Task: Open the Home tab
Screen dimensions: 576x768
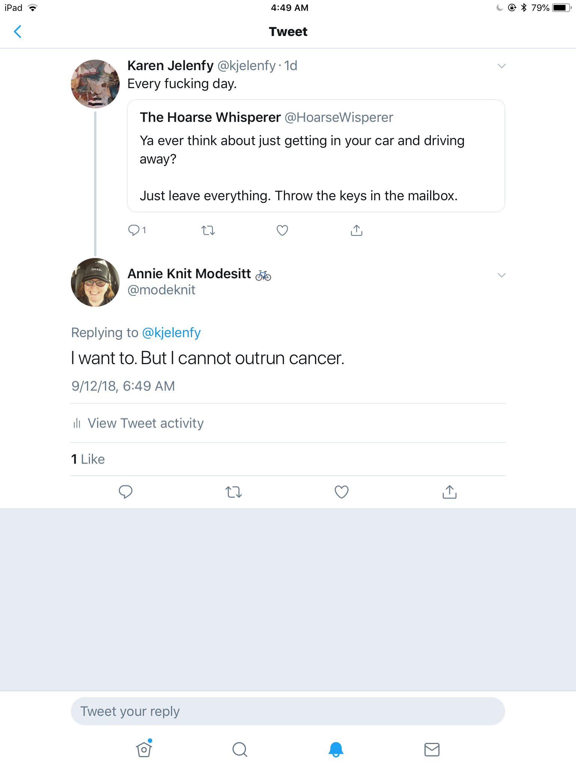Action: [144, 749]
